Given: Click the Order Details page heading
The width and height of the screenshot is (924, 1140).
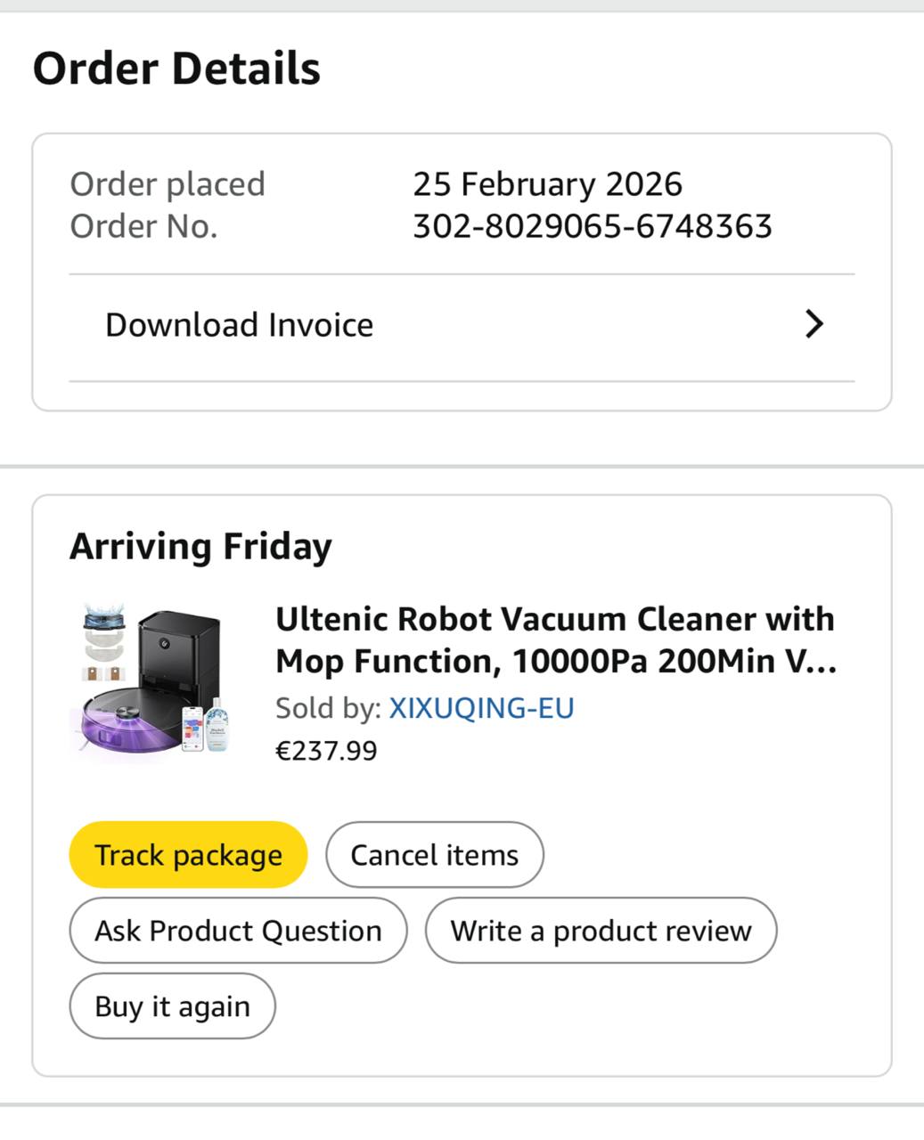Looking at the screenshot, I should [x=176, y=69].
